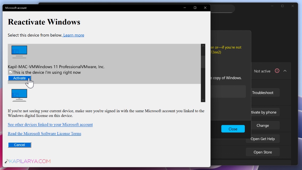This screenshot has height=170, width=302.
Task: Read the Microsoft Software License Terms
Action: click(44, 133)
